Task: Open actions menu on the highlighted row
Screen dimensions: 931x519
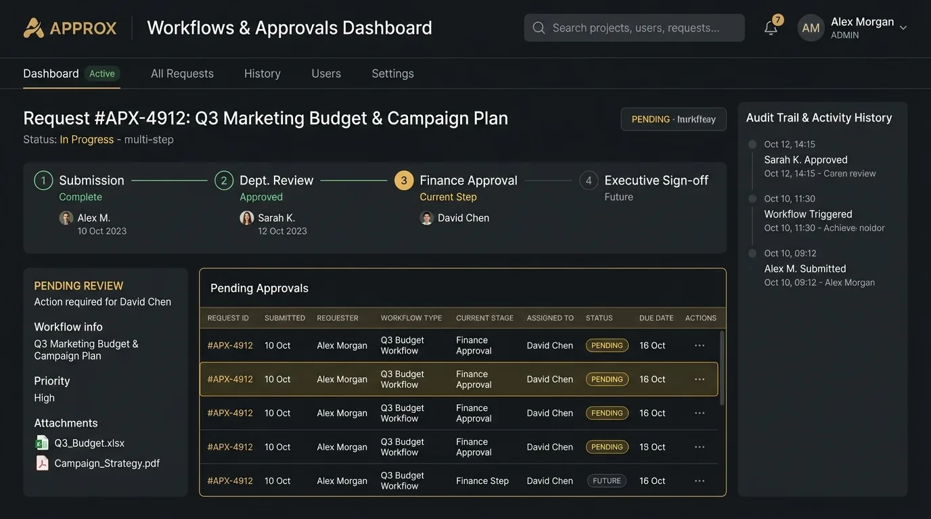Action: pyautogui.click(x=700, y=379)
